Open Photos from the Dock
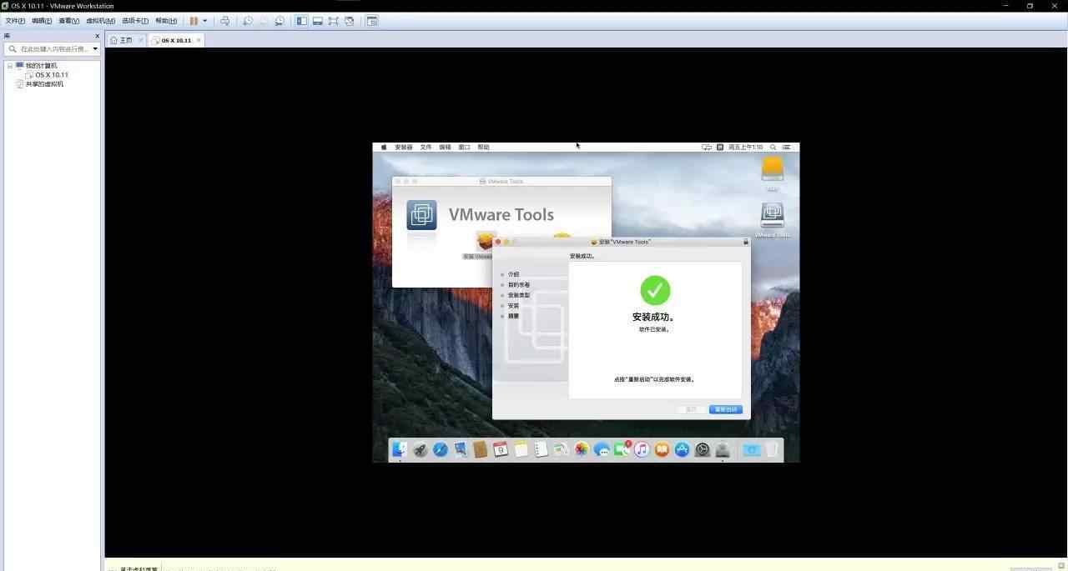This screenshot has height=571, width=1068. [x=582, y=449]
